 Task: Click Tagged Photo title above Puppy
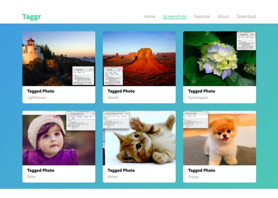tap(202, 170)
